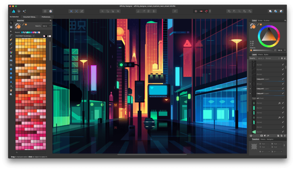Screen dimensions: 295x170
Task: Switch to the Brushes tab
Action: point(266,20)
